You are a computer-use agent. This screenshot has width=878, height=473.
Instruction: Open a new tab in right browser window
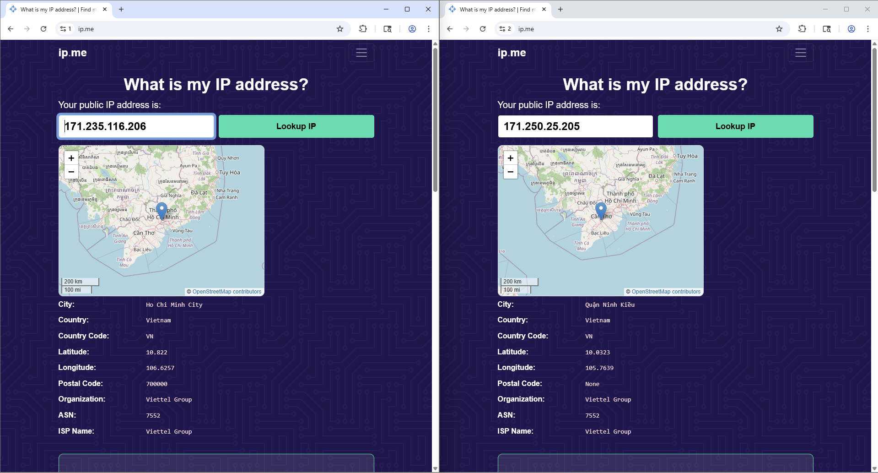(560, 9)
